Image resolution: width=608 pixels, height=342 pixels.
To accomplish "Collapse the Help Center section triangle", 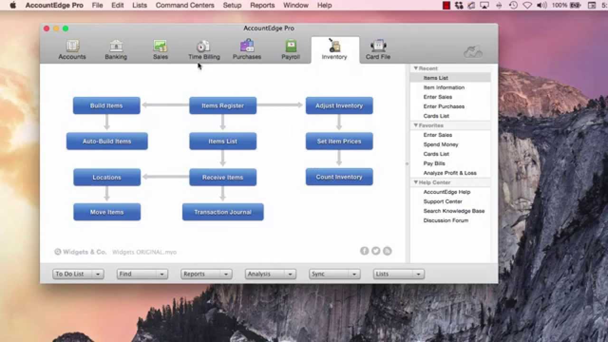I will 416,182.
